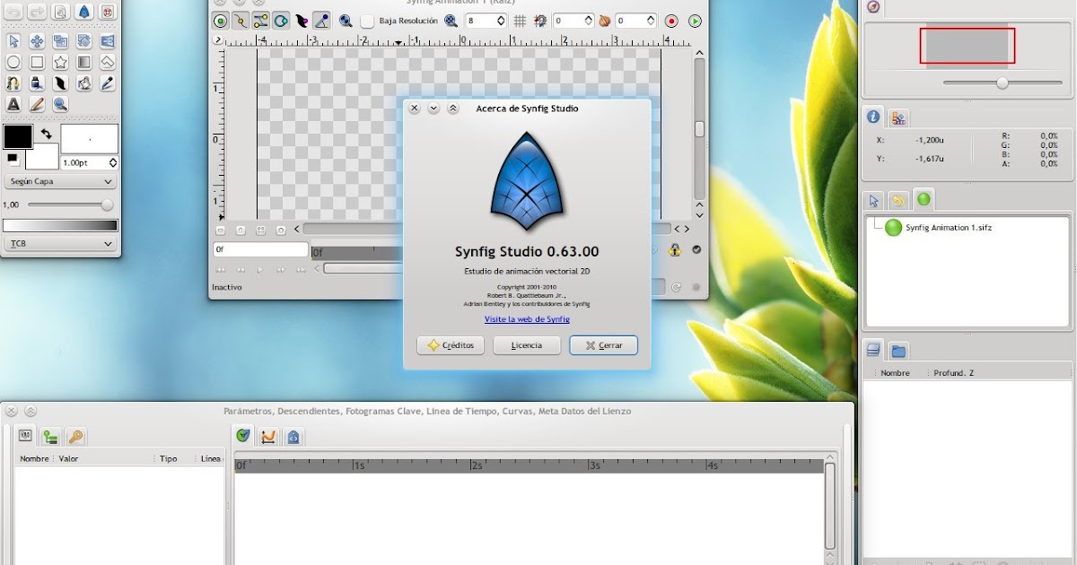Toggle tangent ducks in canvas toolbar
Screen dimensions: 1077x565
pyautogui.click(x=261, y=21)
